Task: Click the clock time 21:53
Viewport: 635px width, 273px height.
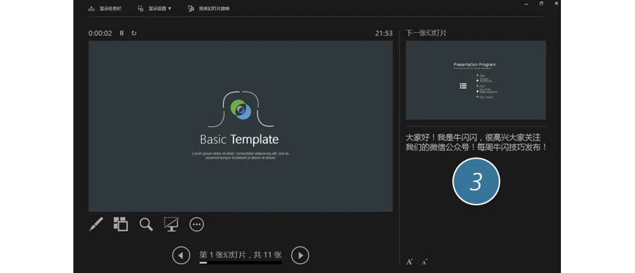Action: click(384, 33)
